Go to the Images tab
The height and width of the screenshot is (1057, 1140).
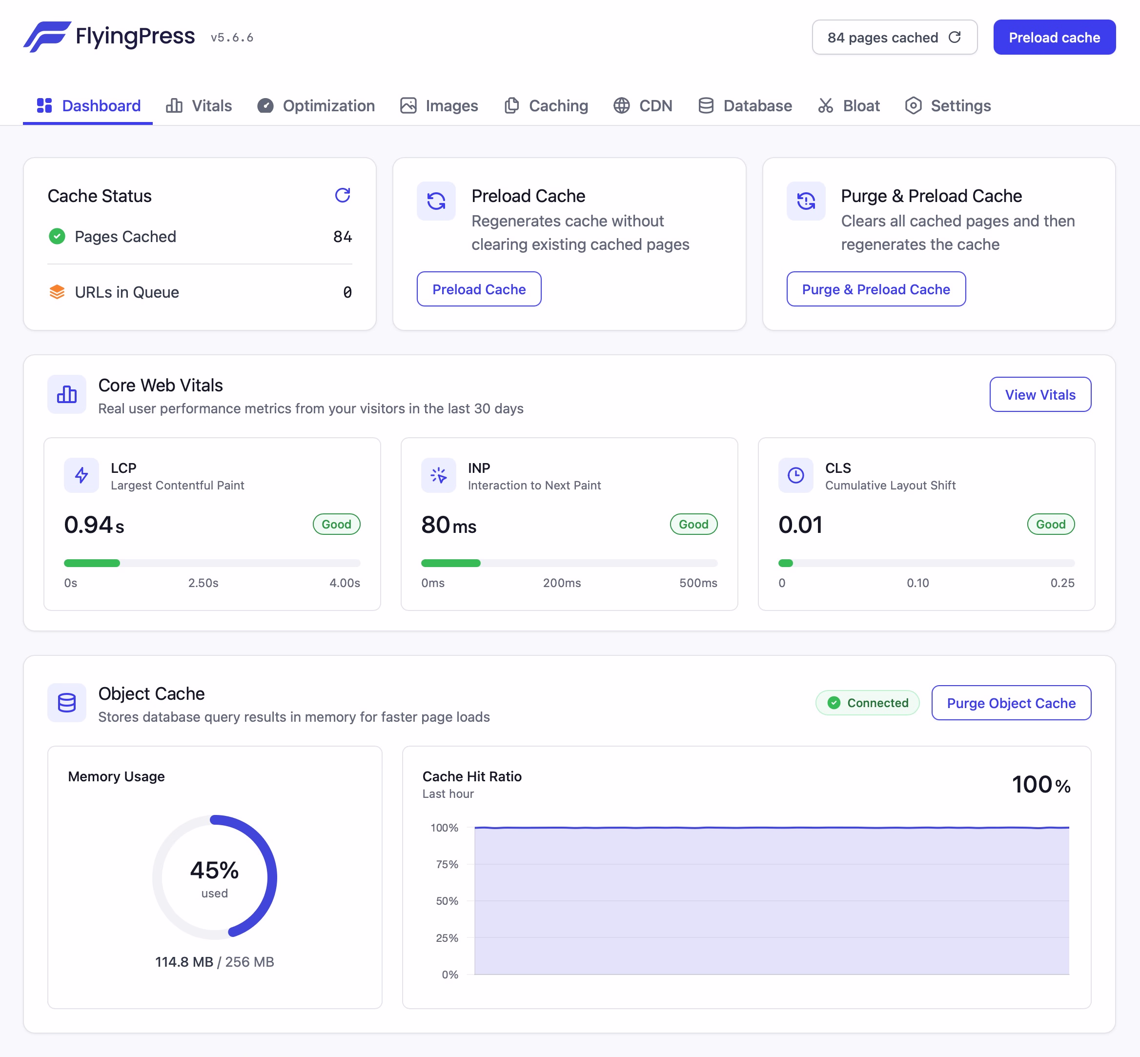coord(439,105)
